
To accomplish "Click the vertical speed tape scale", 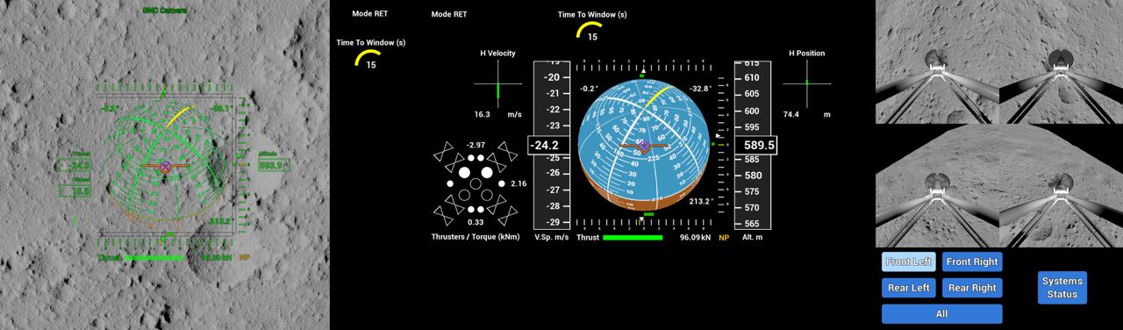I will [552, 145].
